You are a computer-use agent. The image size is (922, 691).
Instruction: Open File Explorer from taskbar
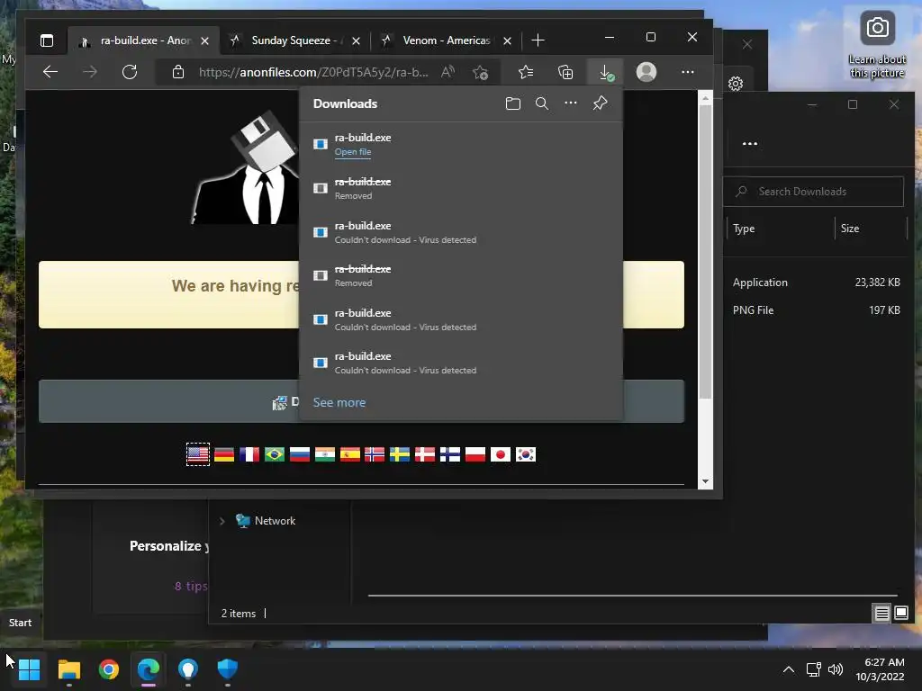click(x=68, y=669)
